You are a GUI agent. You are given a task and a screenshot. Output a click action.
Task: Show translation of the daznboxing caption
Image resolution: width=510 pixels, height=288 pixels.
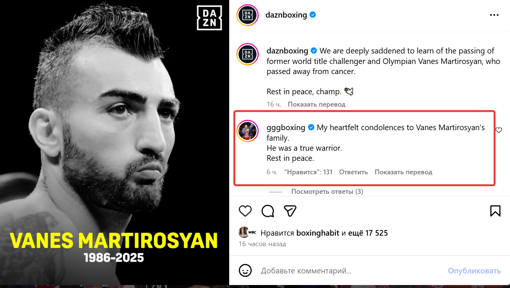coord(316,104)
